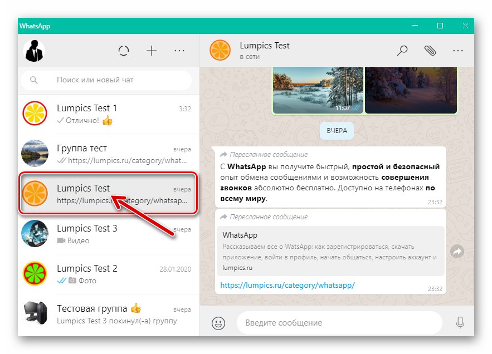The height and width of the screenshot is (354, 492).
Task: Click the 28.01.2020 date of Lumpics Test 2
Action: tap(175, 269)
